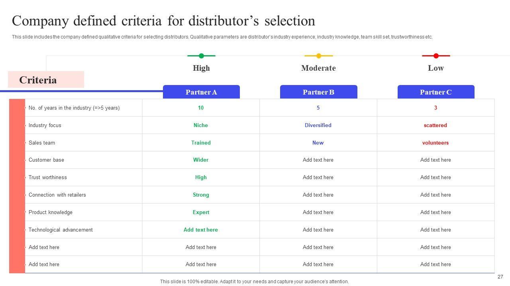Click the red vertical sidebar bar

pyautogui.click(x=17, y=186)
